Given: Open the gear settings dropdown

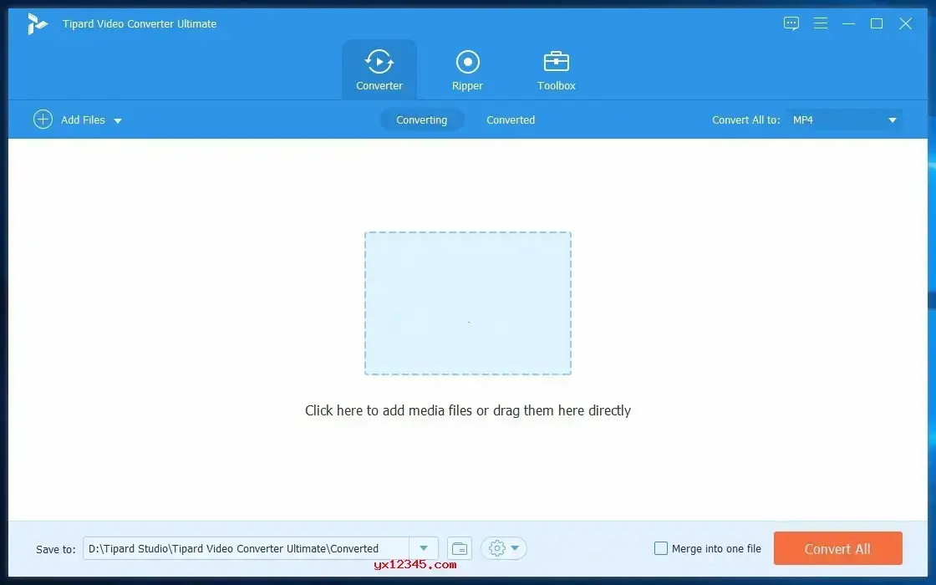Looking at the screenshot, I should click(x=504, y=548).
